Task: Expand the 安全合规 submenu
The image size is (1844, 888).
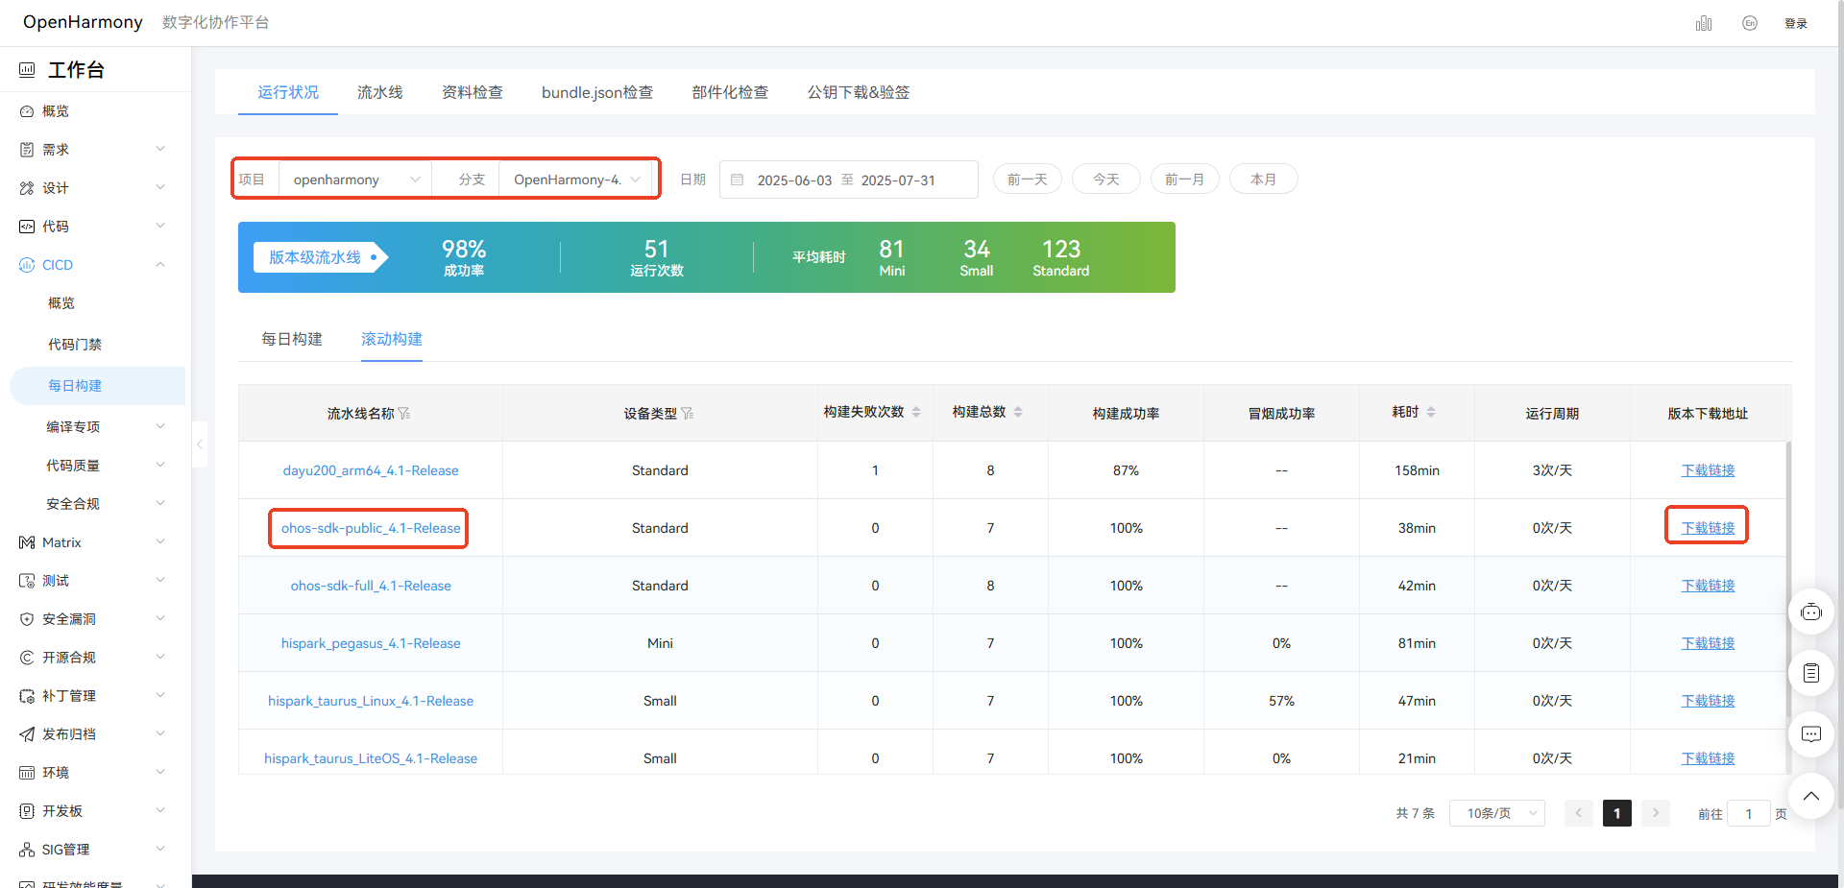Action: 160,503
